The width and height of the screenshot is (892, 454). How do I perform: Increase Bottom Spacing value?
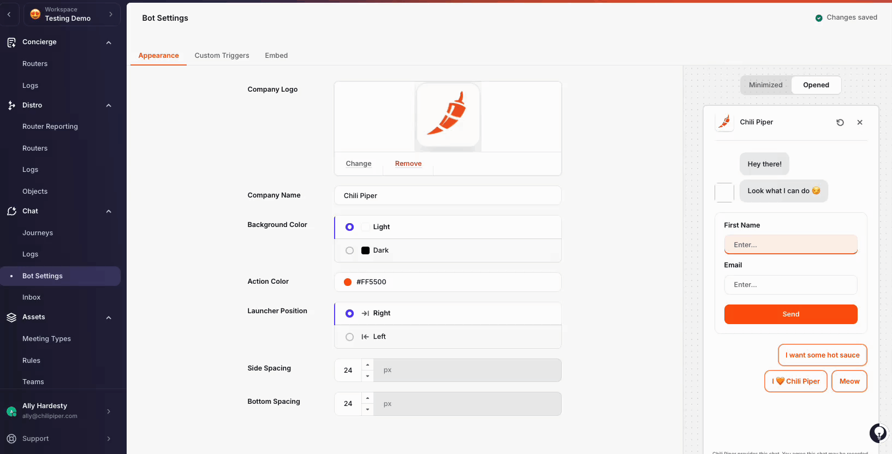367,398
